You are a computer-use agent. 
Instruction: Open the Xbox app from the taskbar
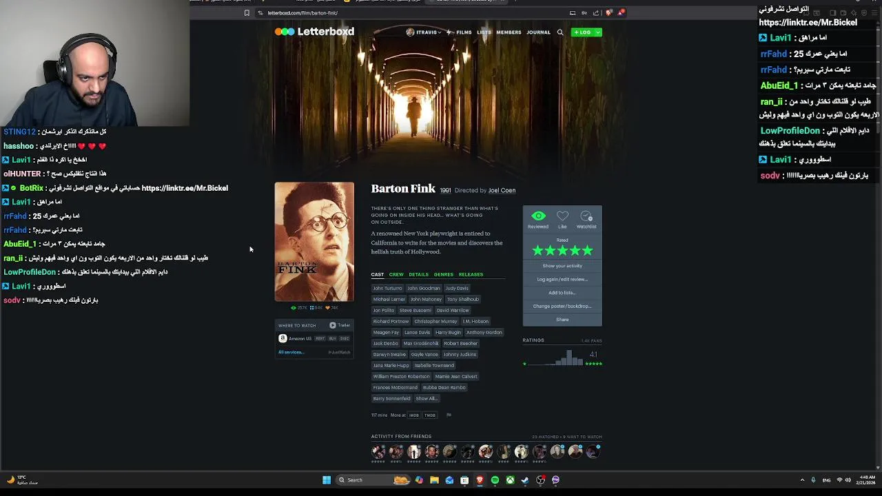[x=510, y=480]
